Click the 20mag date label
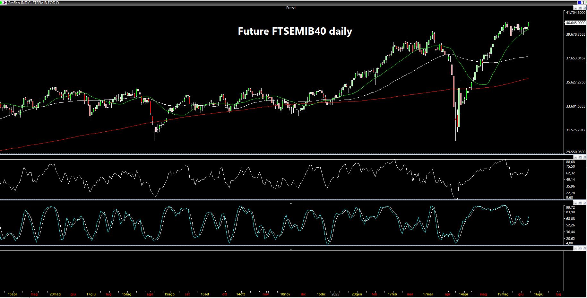587x298 pixels. [x=55, y=294]
